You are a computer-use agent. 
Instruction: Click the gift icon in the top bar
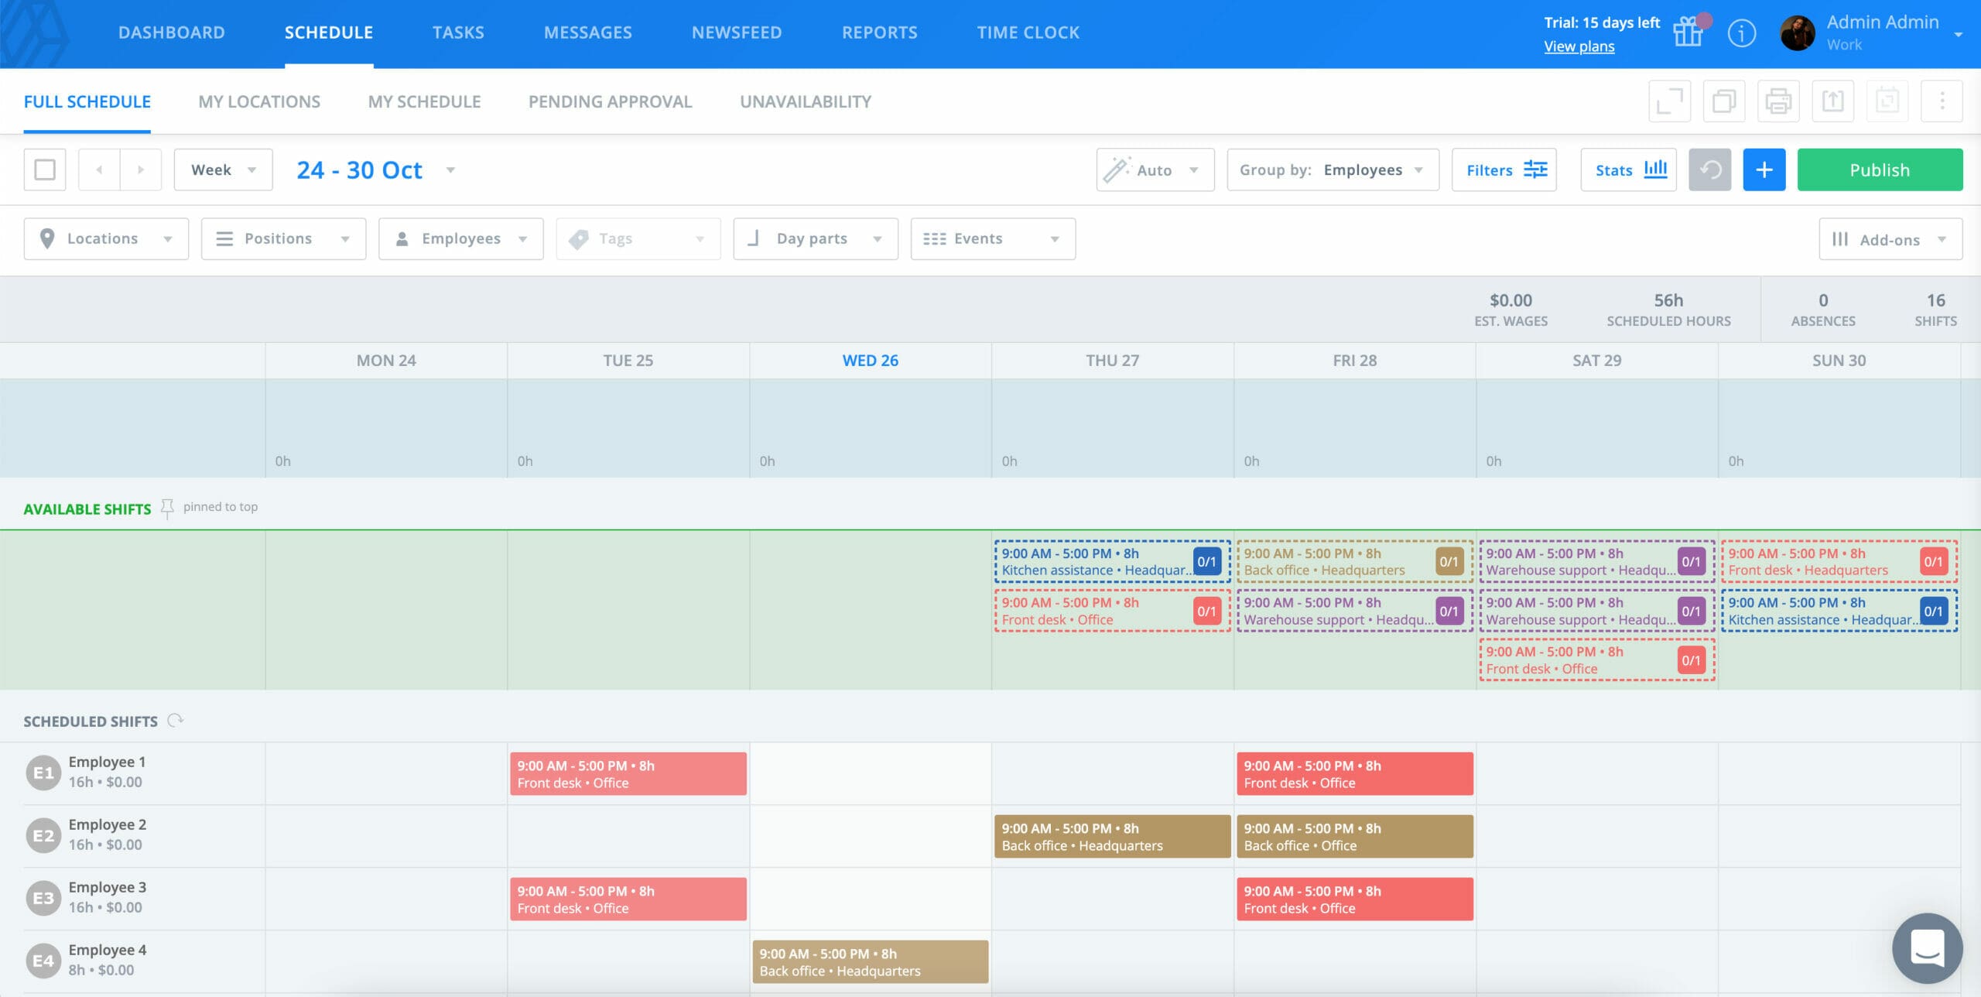[1688, 33]
